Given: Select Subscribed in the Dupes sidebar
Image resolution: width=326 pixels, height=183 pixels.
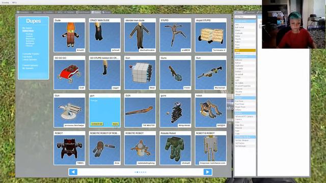Looking at the screenshot, I should 28,30.
